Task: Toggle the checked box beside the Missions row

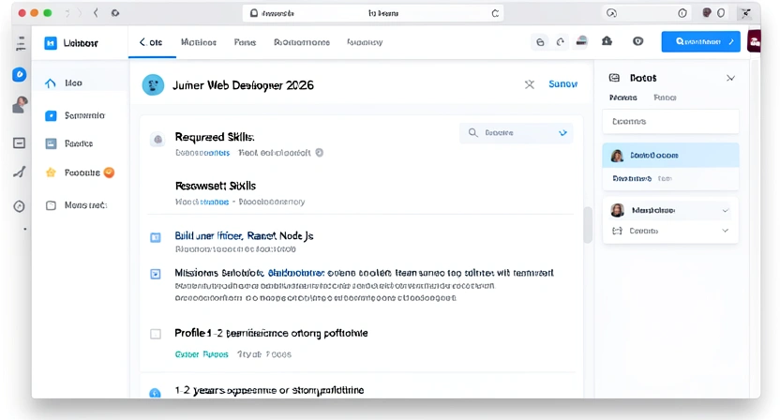Action: (156, 274)
